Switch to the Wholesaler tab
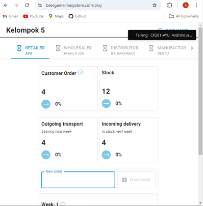203x206 pixels. pyautogui.click(x=74, y=50)
